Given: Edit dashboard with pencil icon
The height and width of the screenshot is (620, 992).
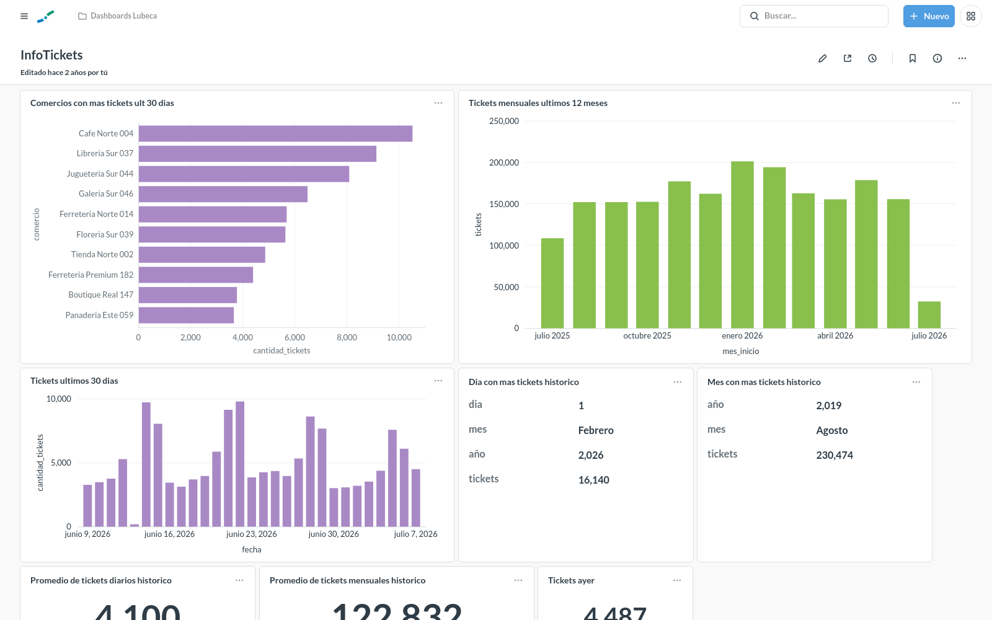Looking at the screenshot, I should [x=823, y=58].
